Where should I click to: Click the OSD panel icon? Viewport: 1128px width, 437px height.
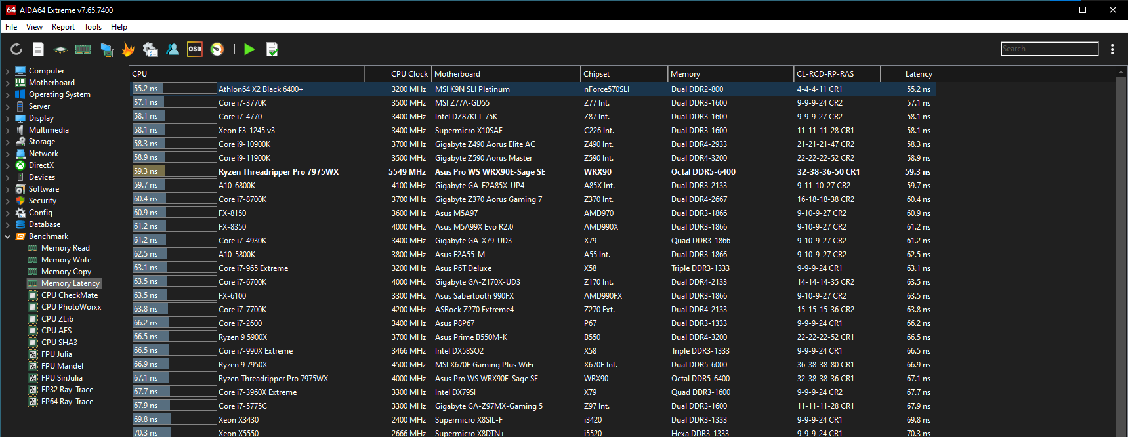(195, 49)
